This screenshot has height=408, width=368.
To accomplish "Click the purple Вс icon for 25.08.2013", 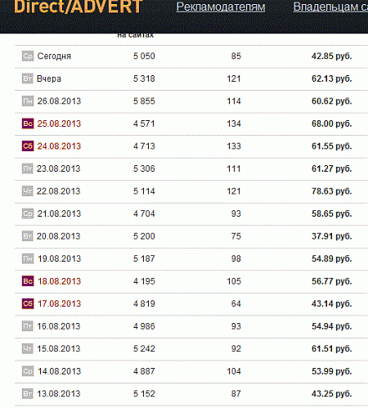I will tap(28, 123).
